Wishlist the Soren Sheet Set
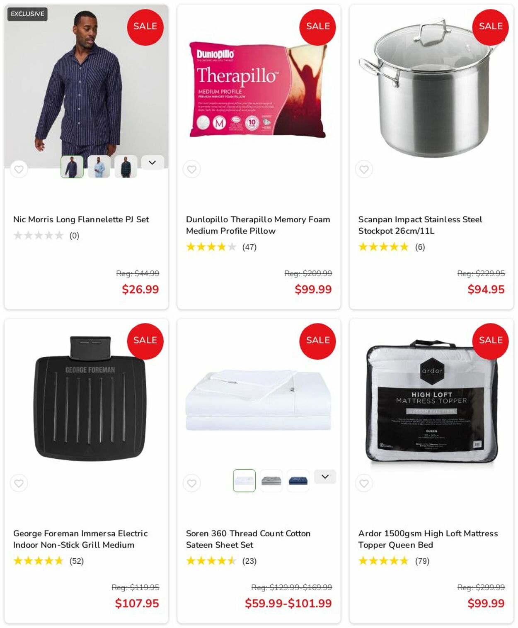Viewport: 518px width, 628px height. coord(191,483)
